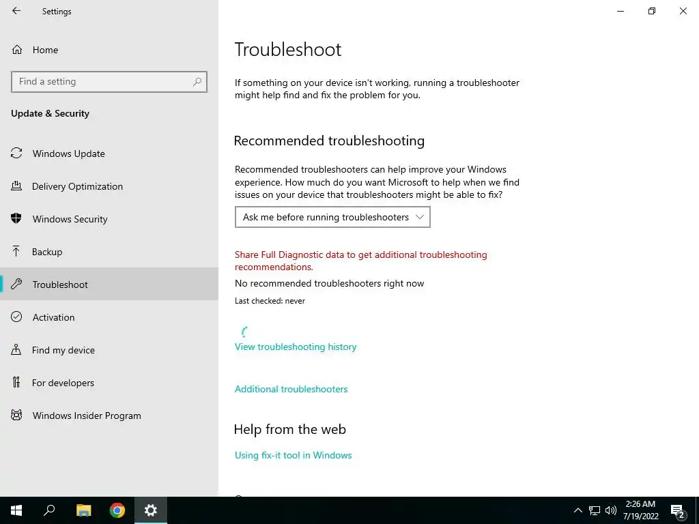Click the Windows Insider Program cat icon
Image resolution: width=699 pixels, height=524 pixels.
tap(16, 416)
